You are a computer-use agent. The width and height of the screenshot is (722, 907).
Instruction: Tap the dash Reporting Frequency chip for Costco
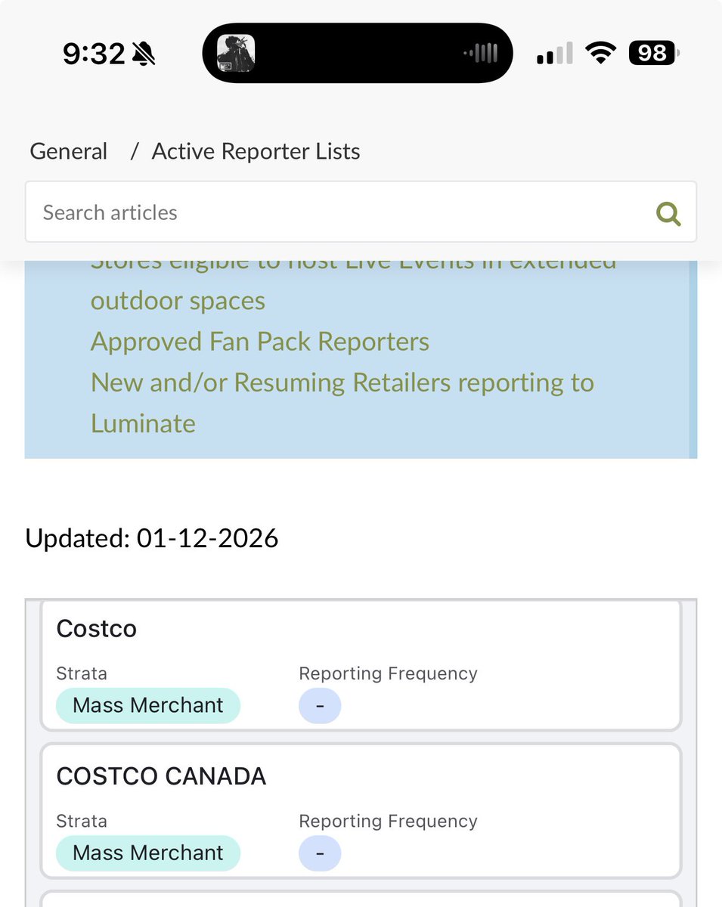coord(320,705)
